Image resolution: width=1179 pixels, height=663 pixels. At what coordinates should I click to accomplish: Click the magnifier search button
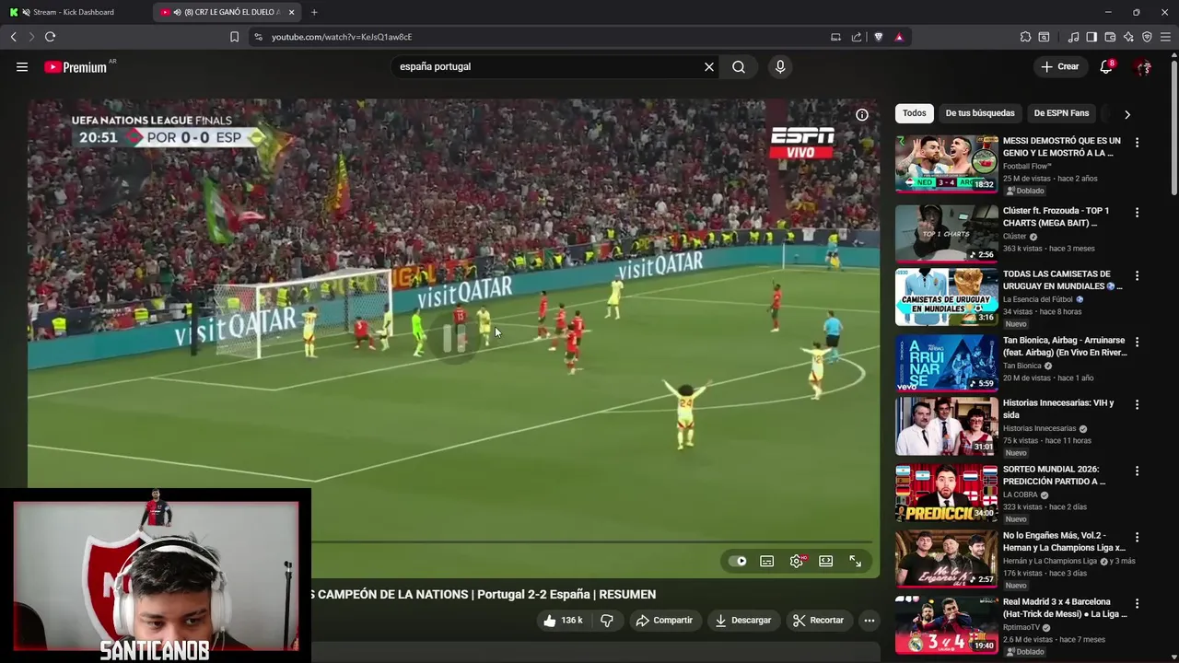point(739,66)
